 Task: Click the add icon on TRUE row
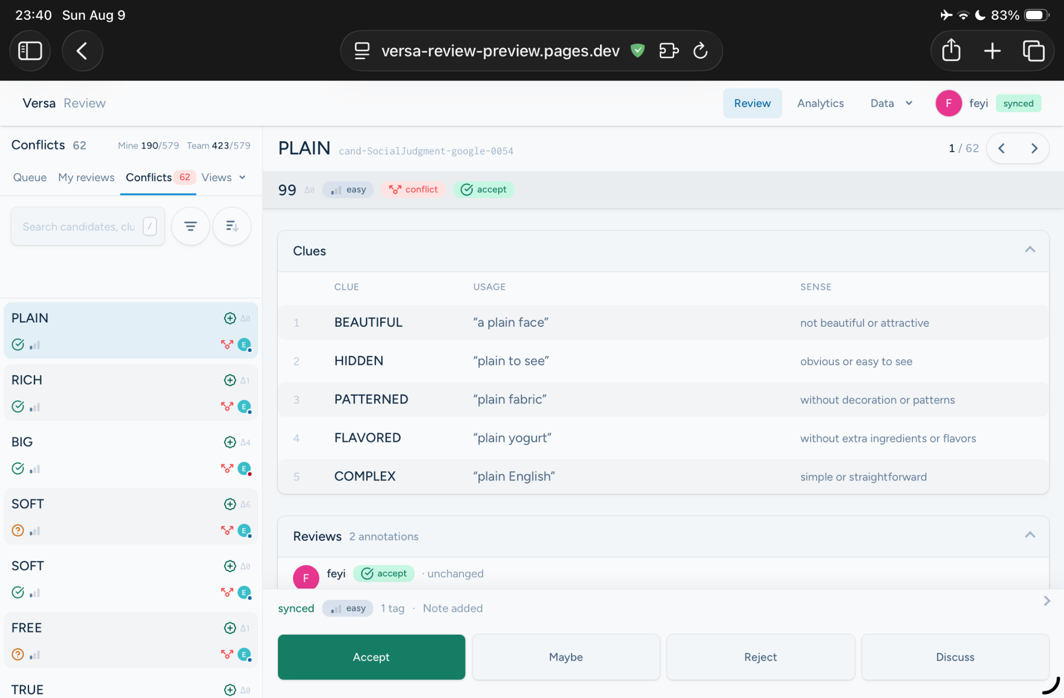point(230,690)
